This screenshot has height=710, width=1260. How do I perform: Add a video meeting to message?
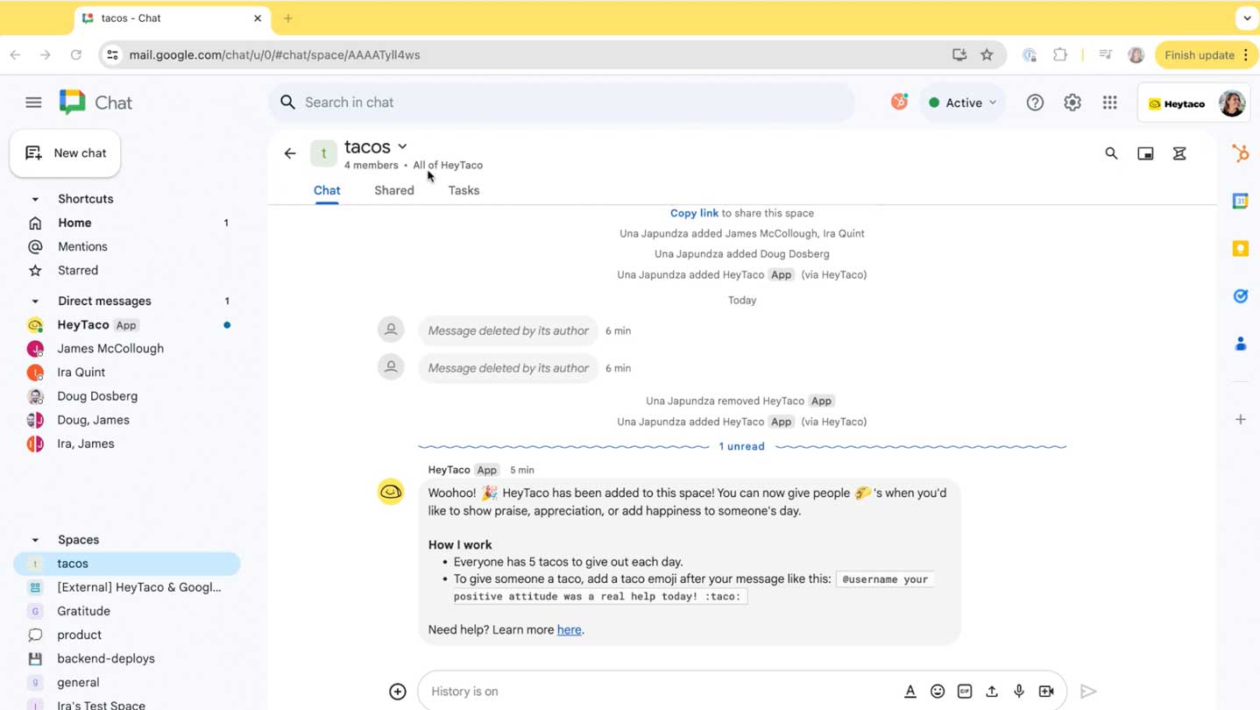pos(1046,692)
